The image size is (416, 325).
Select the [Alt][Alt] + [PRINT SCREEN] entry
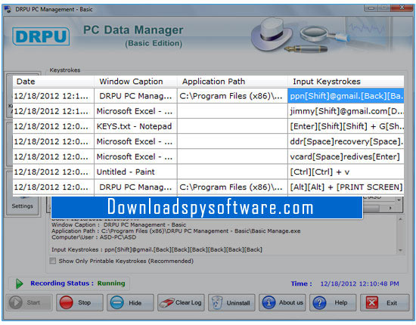tap(346, 187)
